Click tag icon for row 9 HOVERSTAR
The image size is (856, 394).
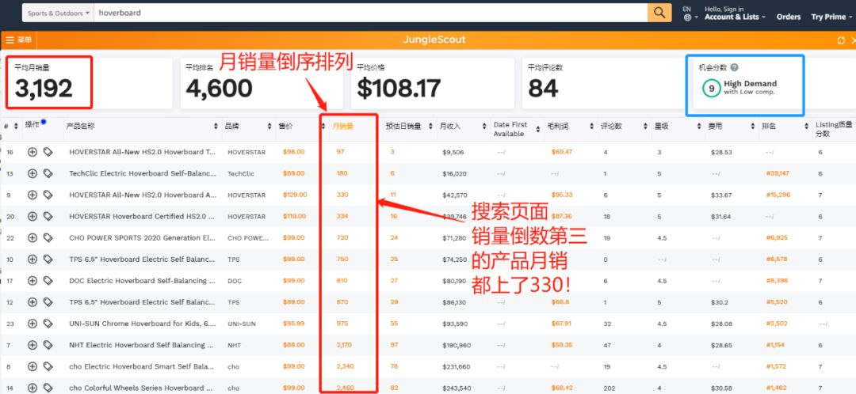pyautogui.click(x=48, y=195)
